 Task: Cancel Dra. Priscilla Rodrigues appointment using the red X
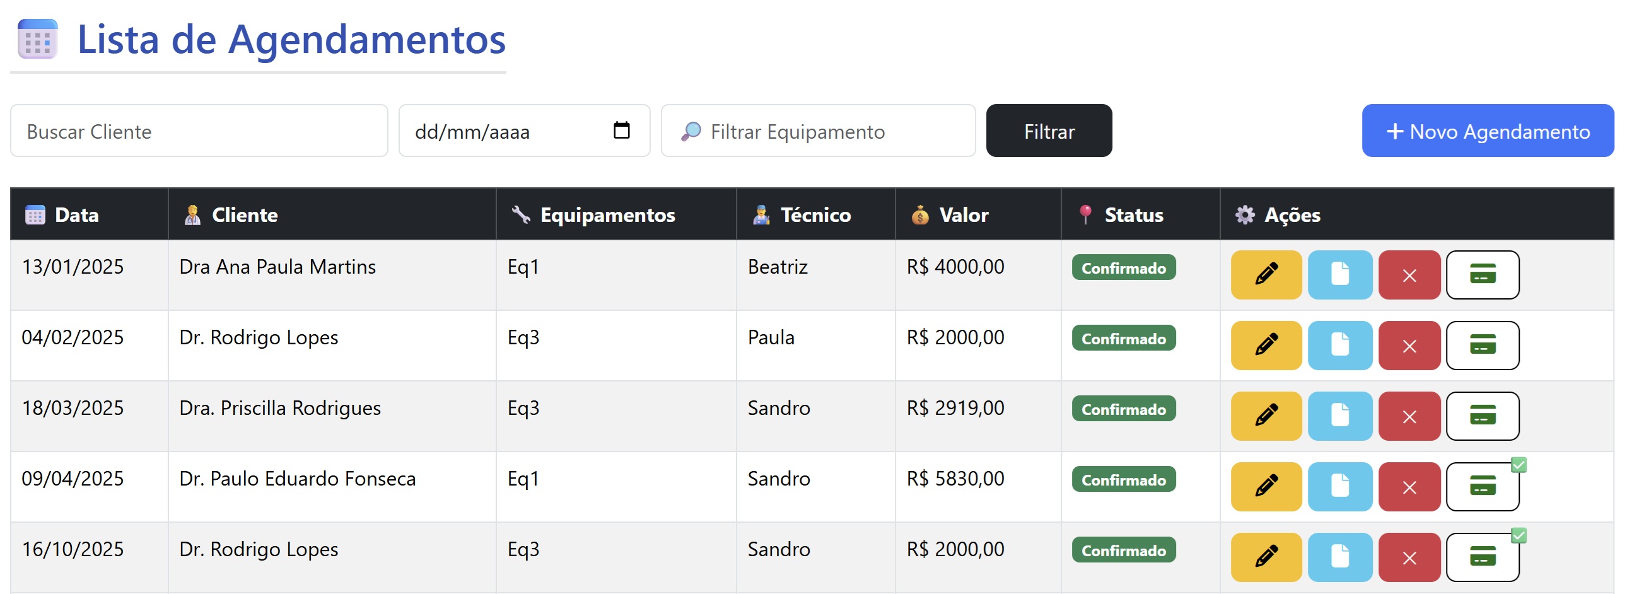click(1409, 416)
